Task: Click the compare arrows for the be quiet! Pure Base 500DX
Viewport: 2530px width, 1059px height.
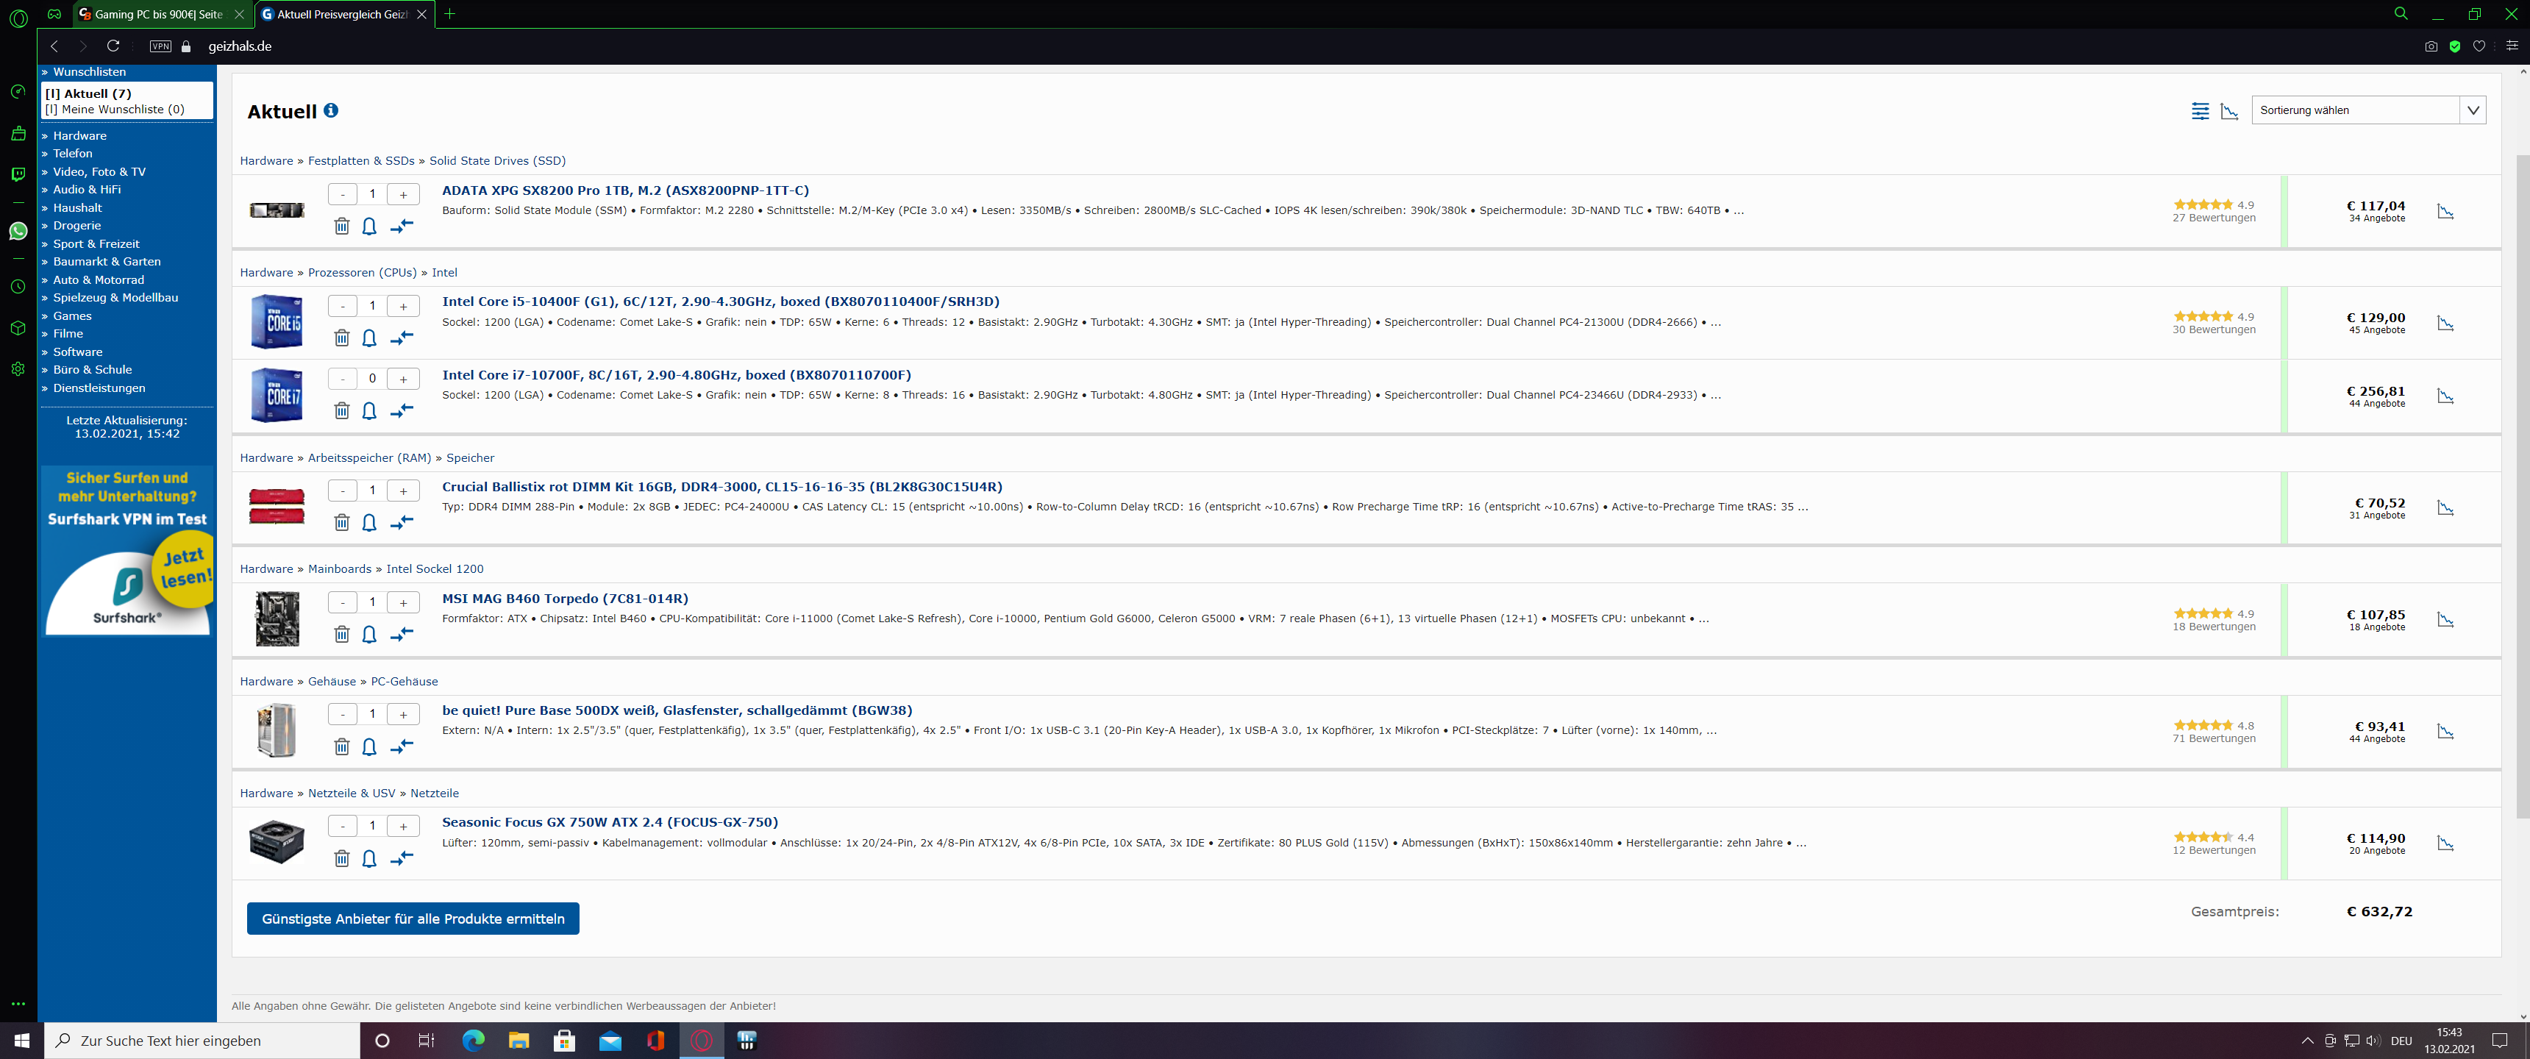Action: [402, 746]
